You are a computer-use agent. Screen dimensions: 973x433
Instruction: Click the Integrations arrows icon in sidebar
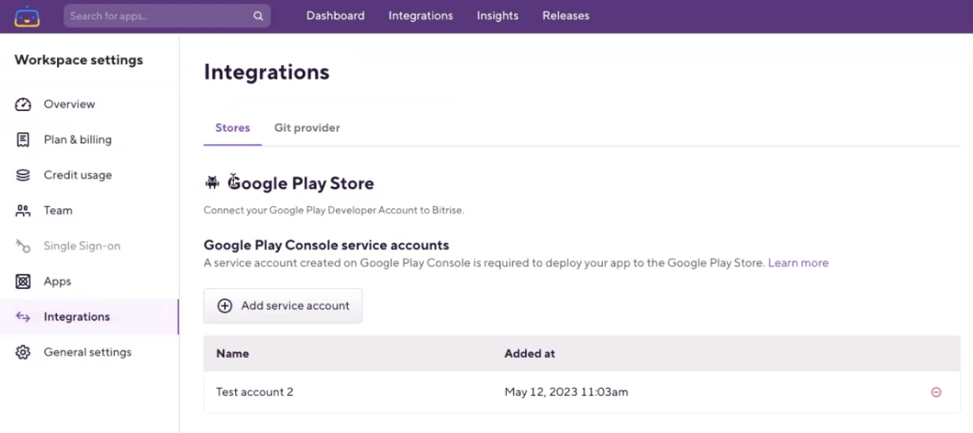click(23, 317)
